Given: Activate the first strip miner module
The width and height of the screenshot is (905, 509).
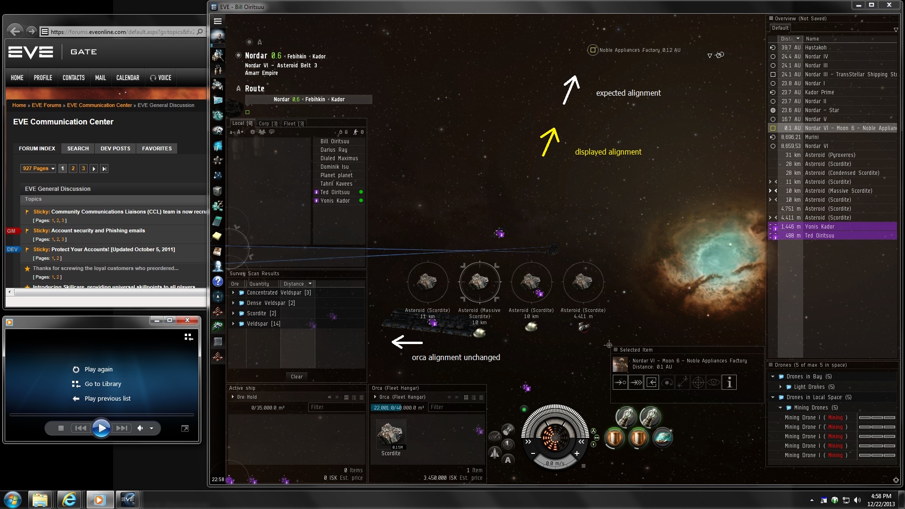Looking at the screenshot, I should point(626,417).
